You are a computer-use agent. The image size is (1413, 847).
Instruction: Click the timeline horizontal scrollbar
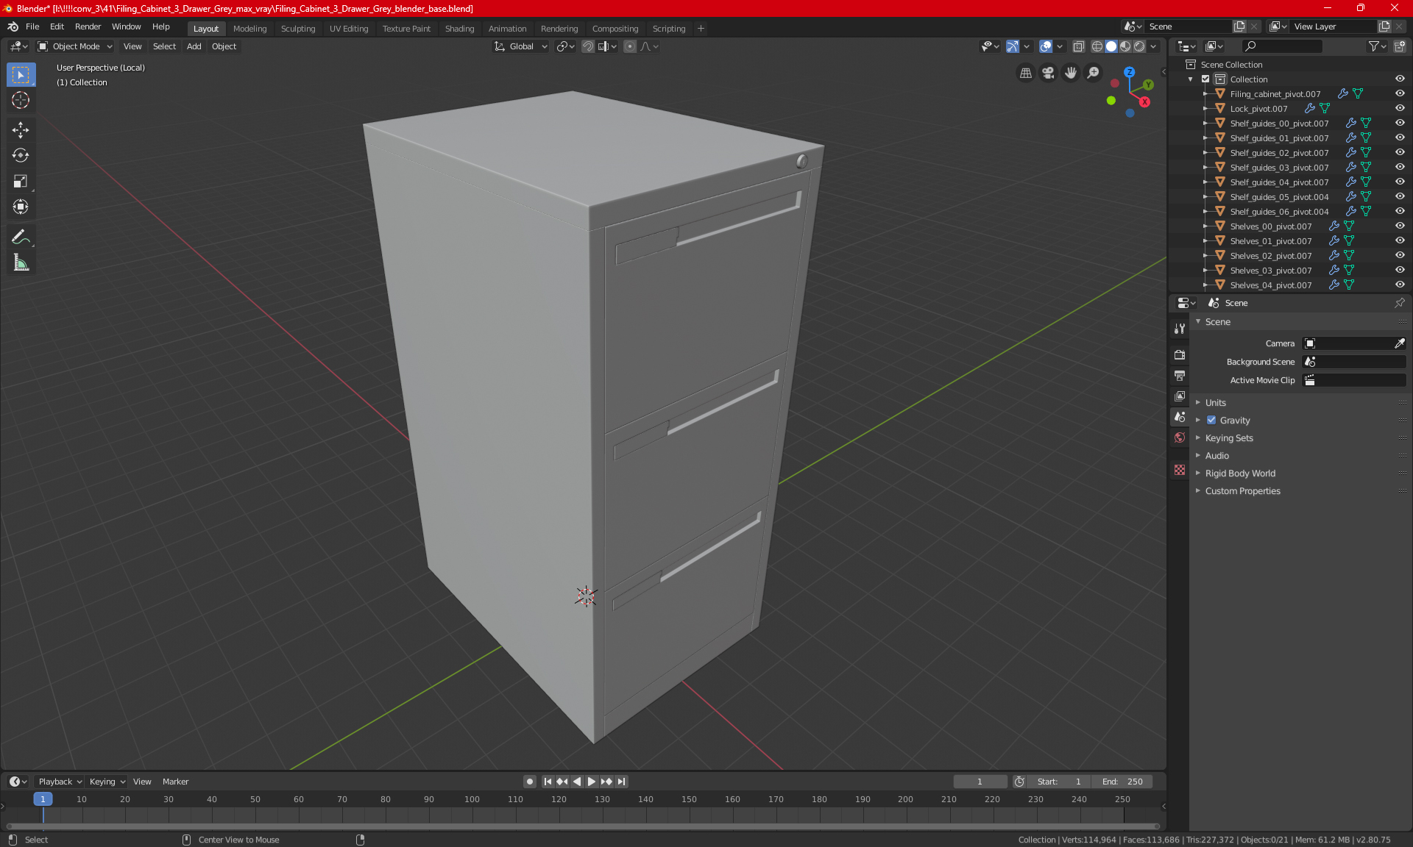(x=581, y=826)
